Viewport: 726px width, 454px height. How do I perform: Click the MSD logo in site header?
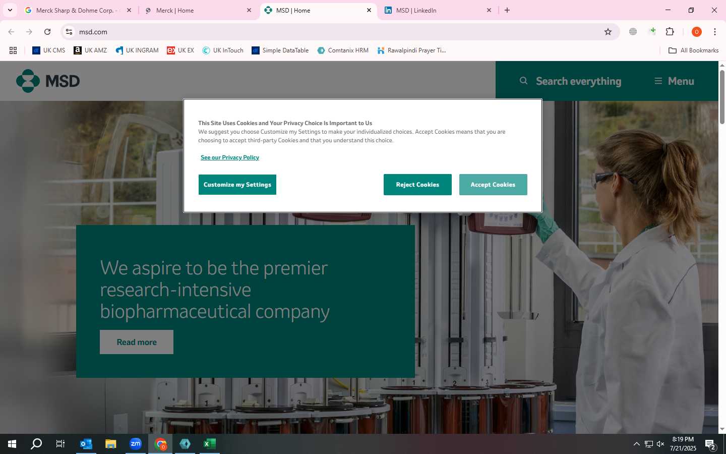(48, 81)
